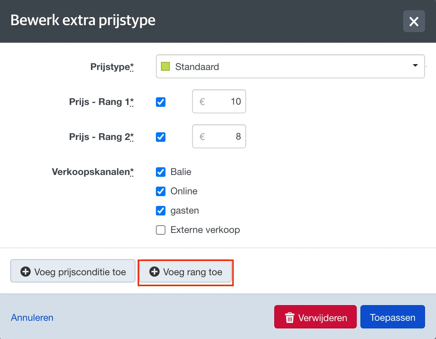Click the plus icon on Voeg rang toe
The image size is (436, 339).
[x=154, y=272]
